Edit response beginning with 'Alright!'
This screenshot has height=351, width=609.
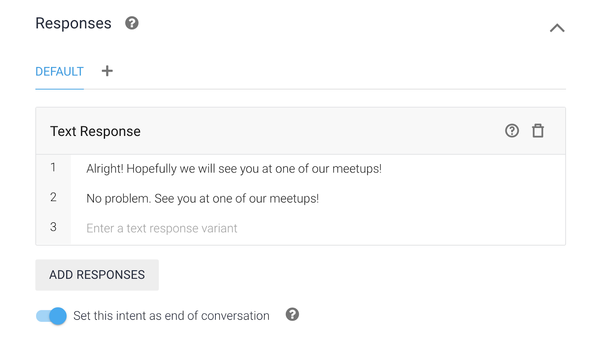coord(234,169)
